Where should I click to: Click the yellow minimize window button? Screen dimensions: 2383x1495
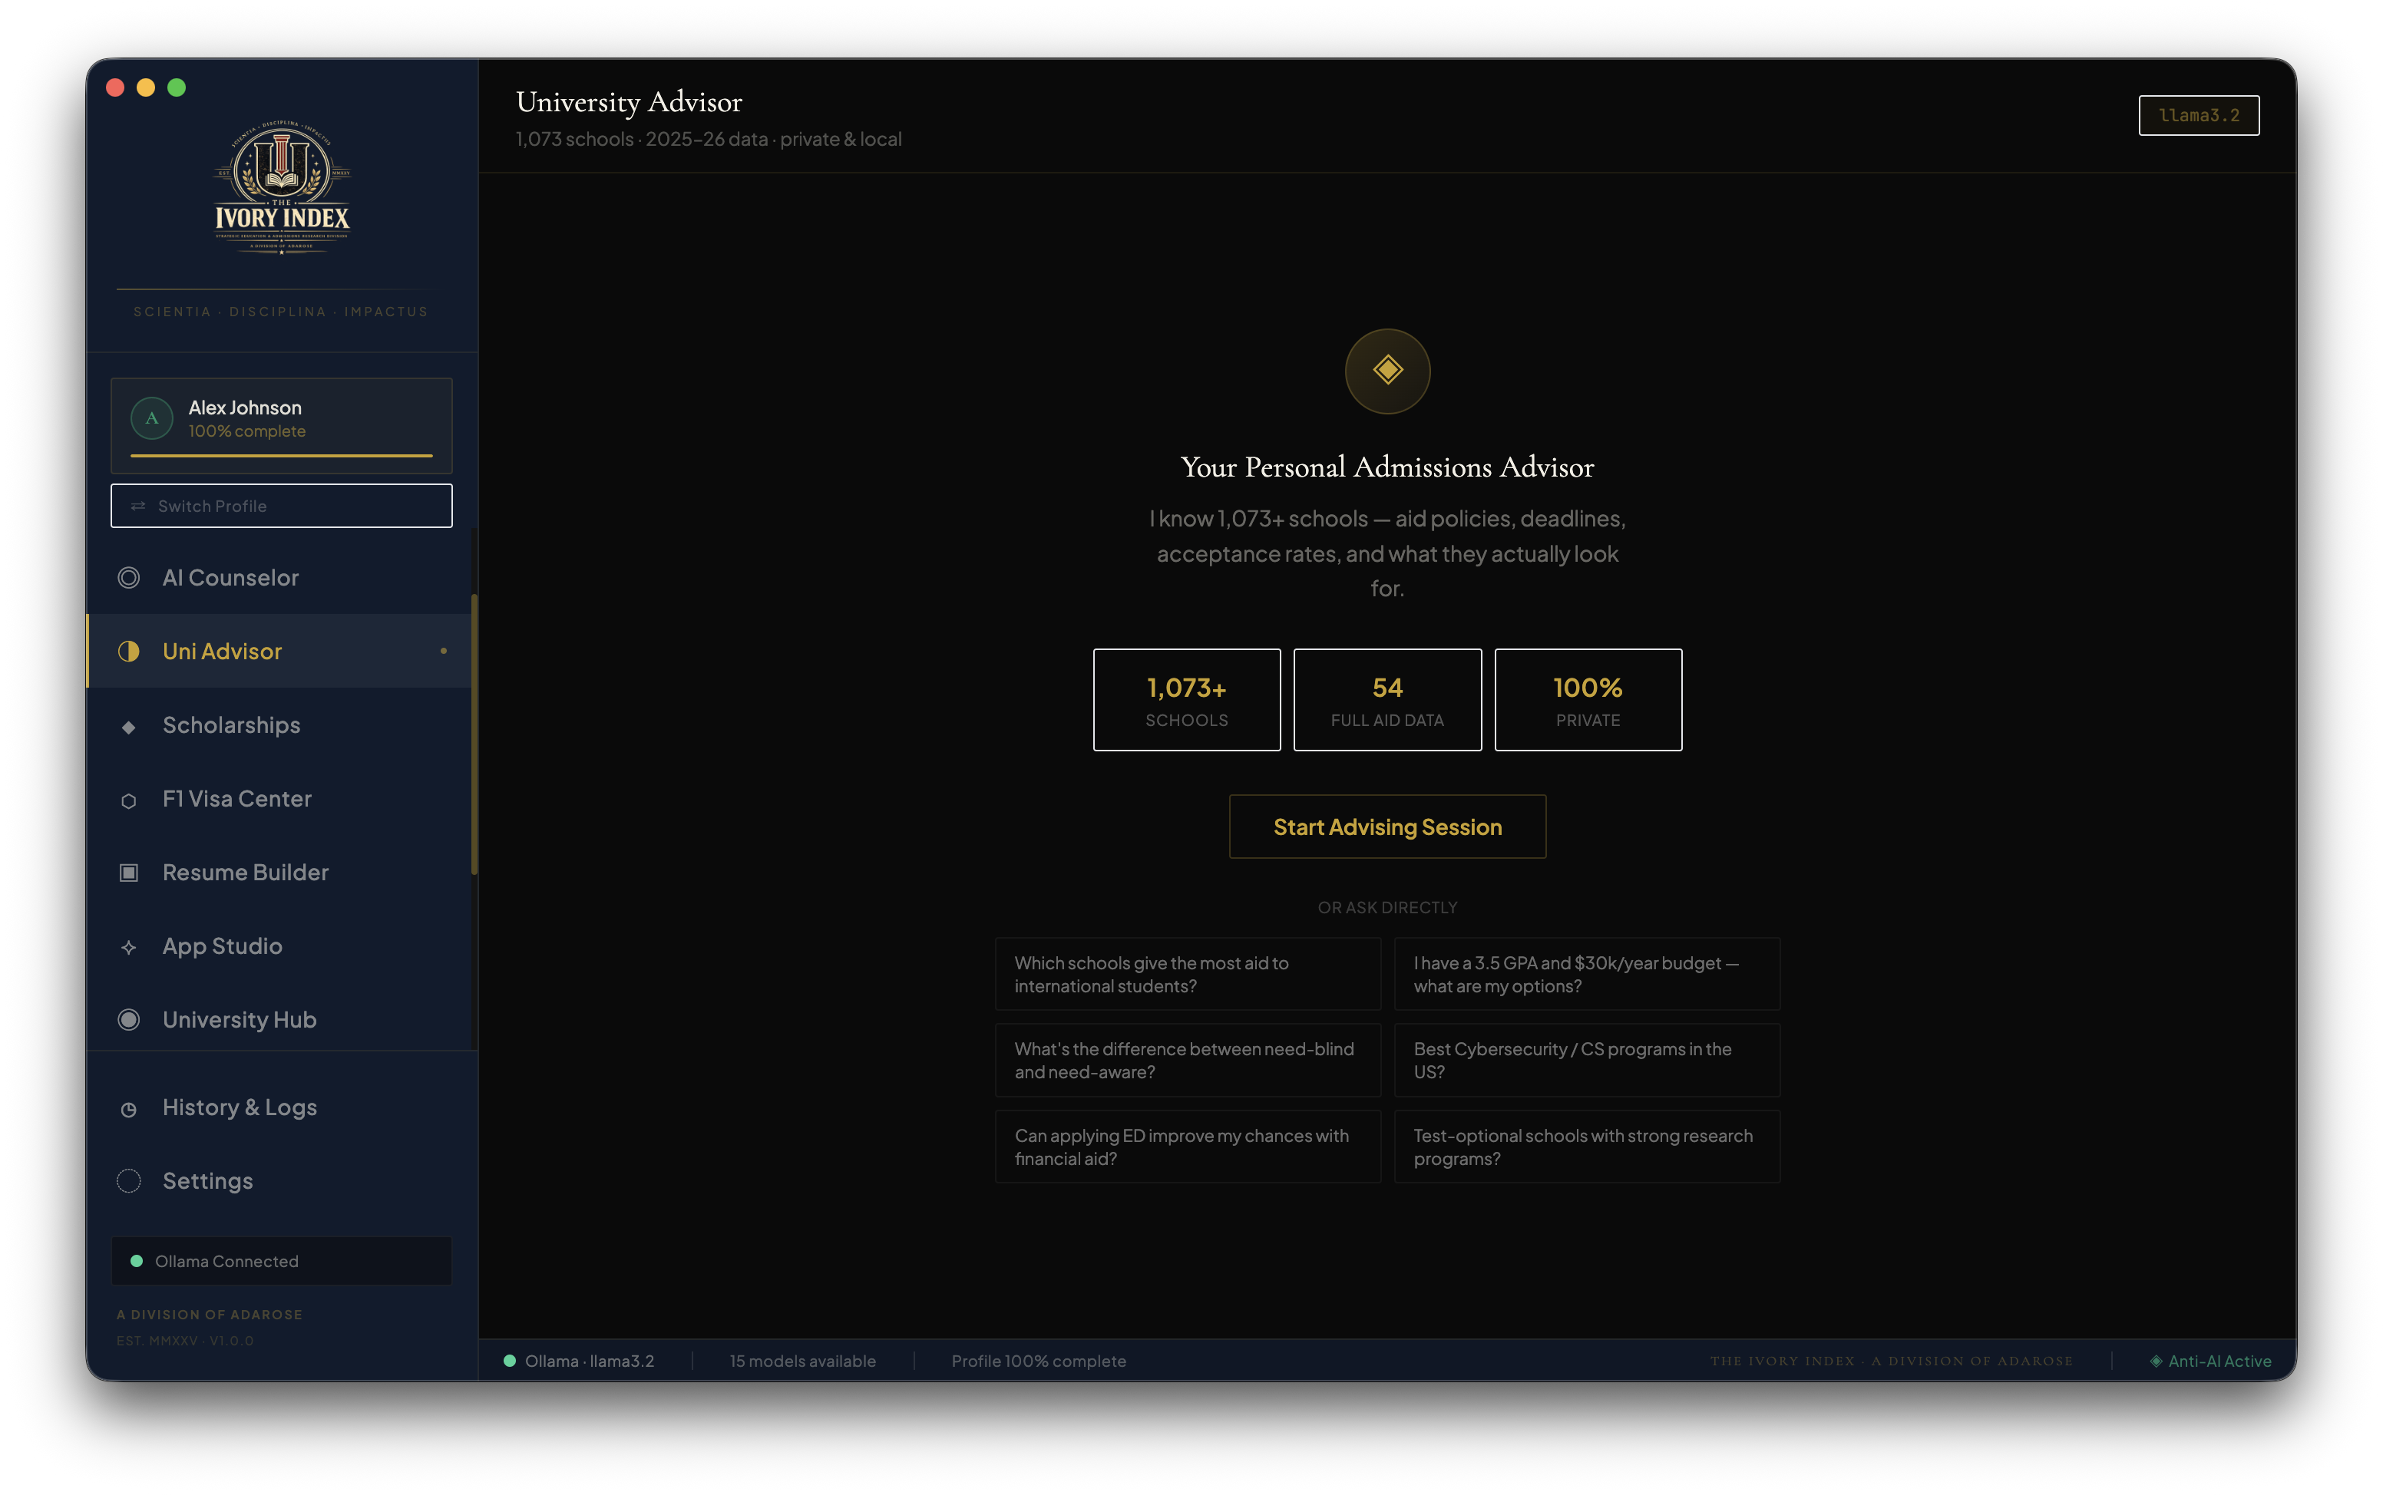pos(145,87)
